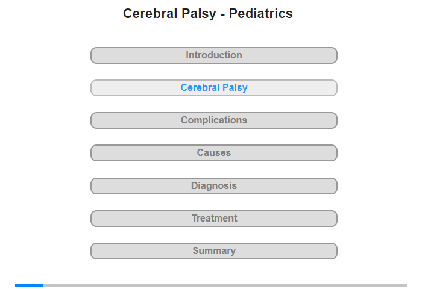The width and height of the screenshot is (422, 289).
Task: Click the word Complications in the menu
Action: pos(214,120)
